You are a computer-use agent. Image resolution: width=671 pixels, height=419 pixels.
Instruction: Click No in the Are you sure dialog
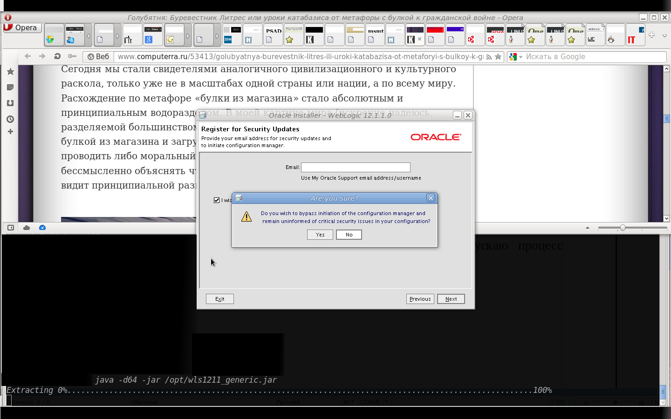[x=349, y=235]
